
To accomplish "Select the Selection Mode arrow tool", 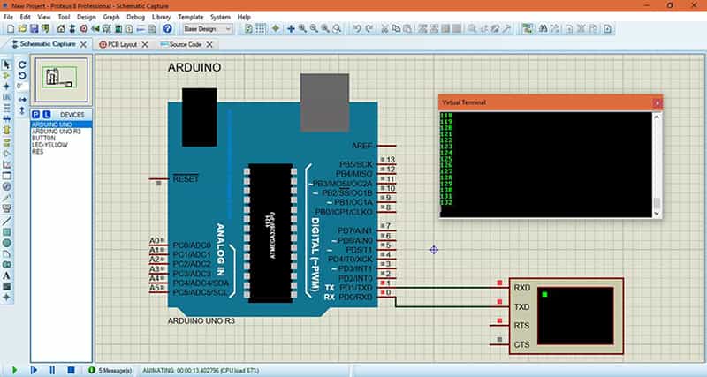I will point(6,64).
